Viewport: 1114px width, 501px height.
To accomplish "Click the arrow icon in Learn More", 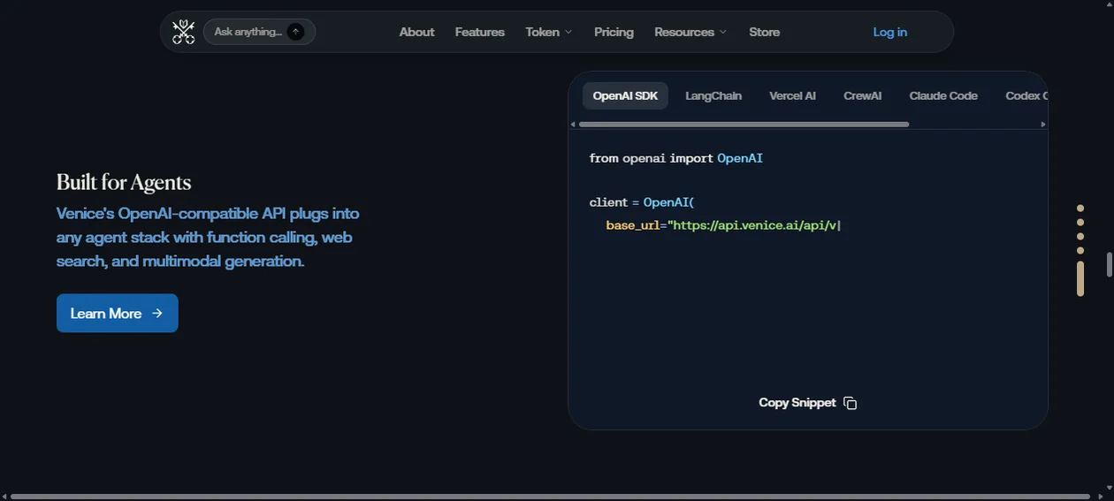I will pos(157,313).
